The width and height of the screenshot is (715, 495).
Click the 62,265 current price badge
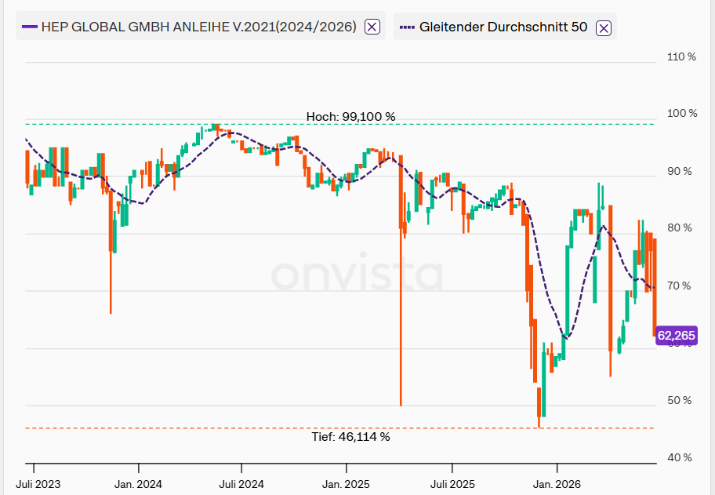(677, 336)
